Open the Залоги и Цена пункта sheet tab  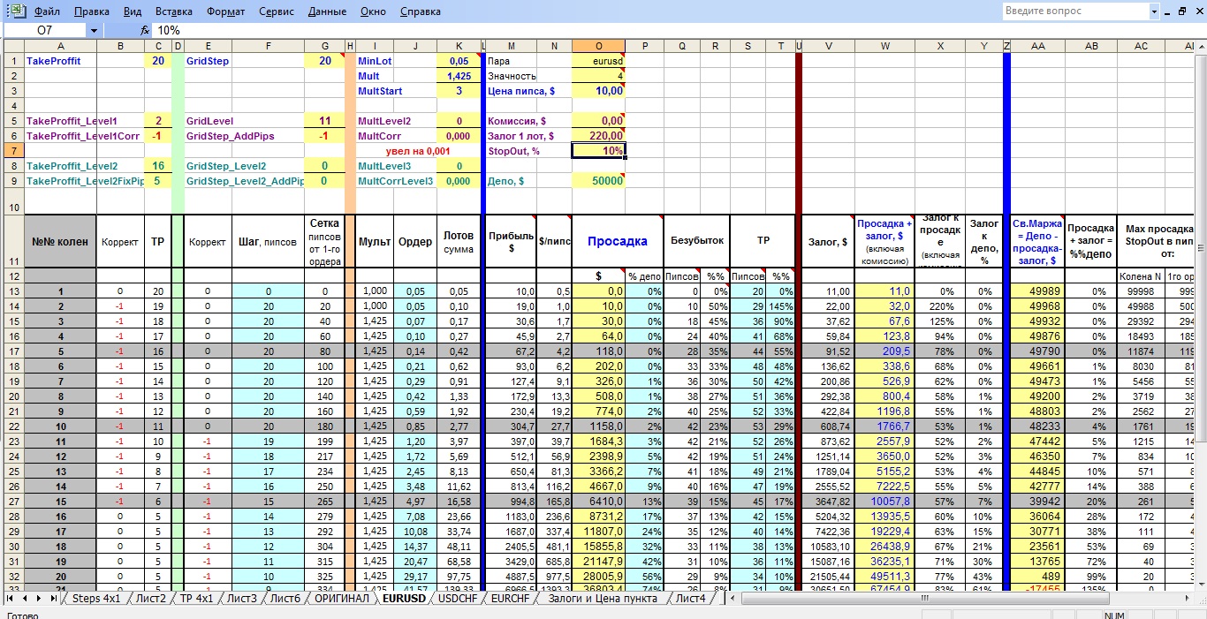[x=603, y=599]
